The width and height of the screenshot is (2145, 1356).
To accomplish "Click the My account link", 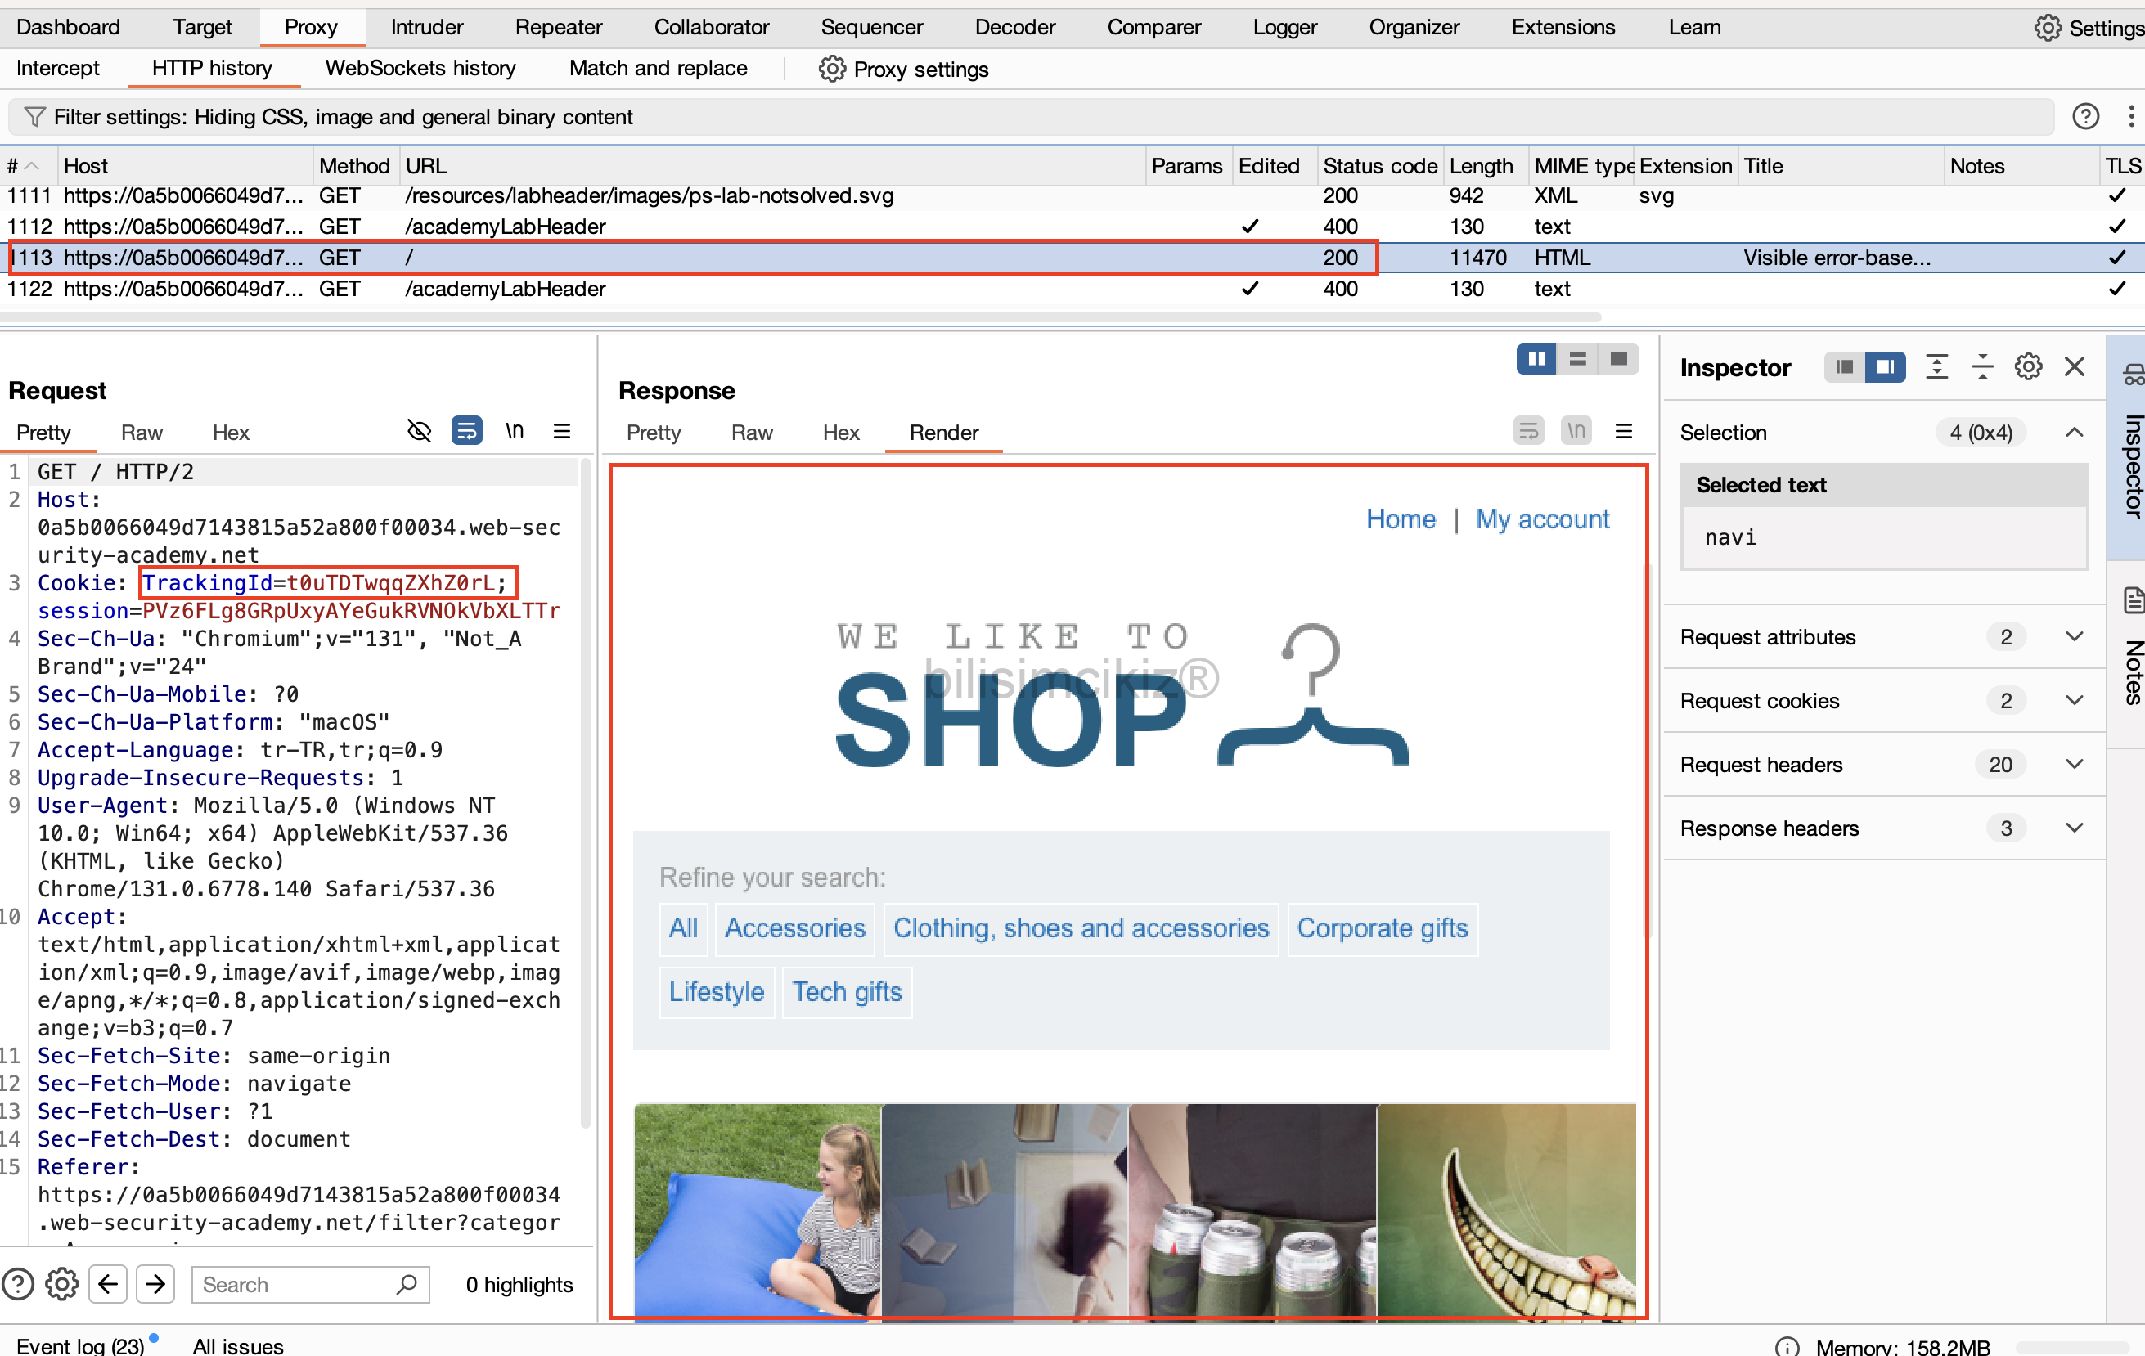I will tap(1542, 519).
